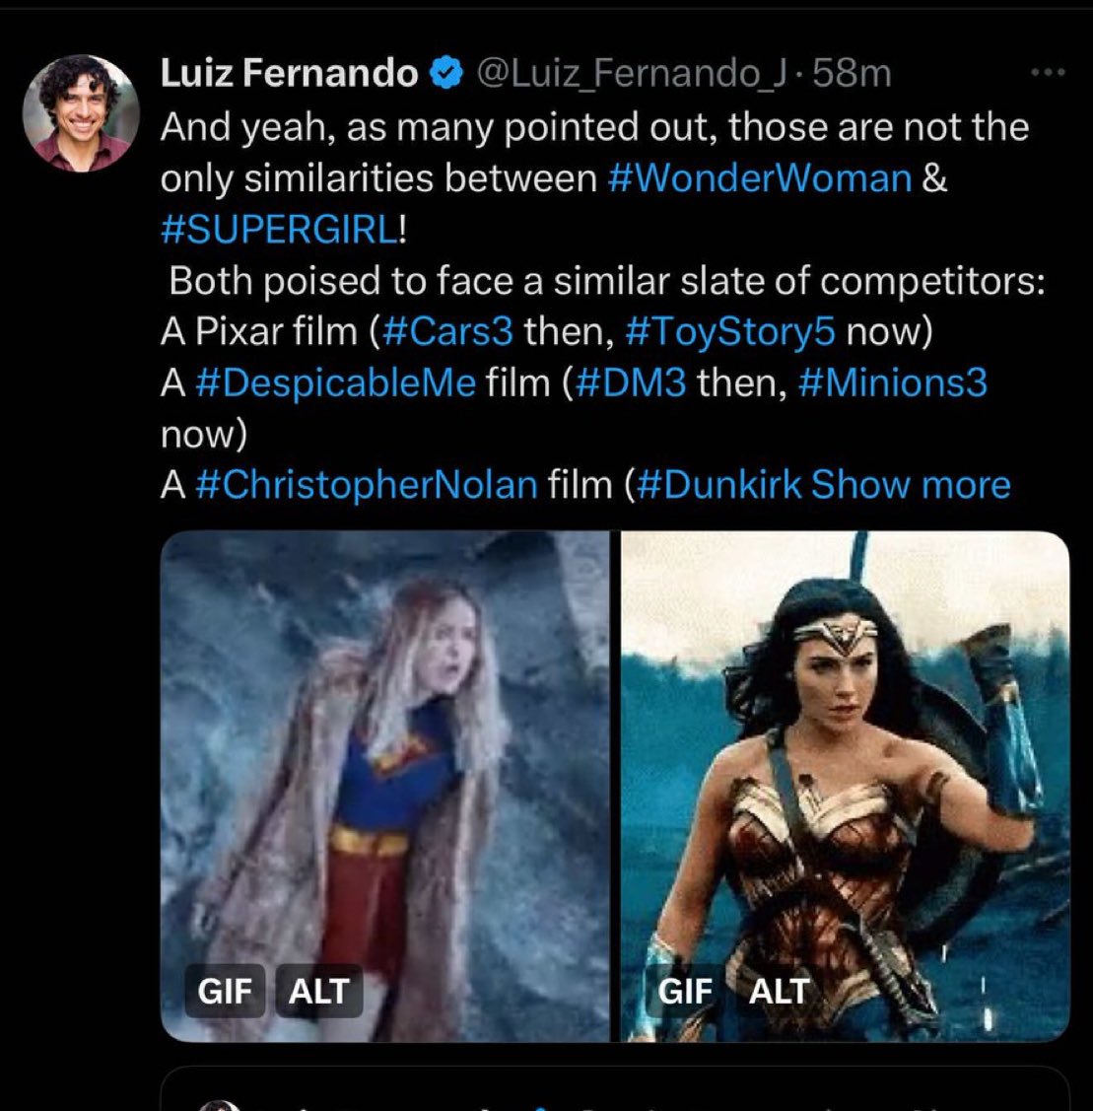Open the #SUPERGIRL hashtag
This screenshot has height=1111, width=1093.
280,230
